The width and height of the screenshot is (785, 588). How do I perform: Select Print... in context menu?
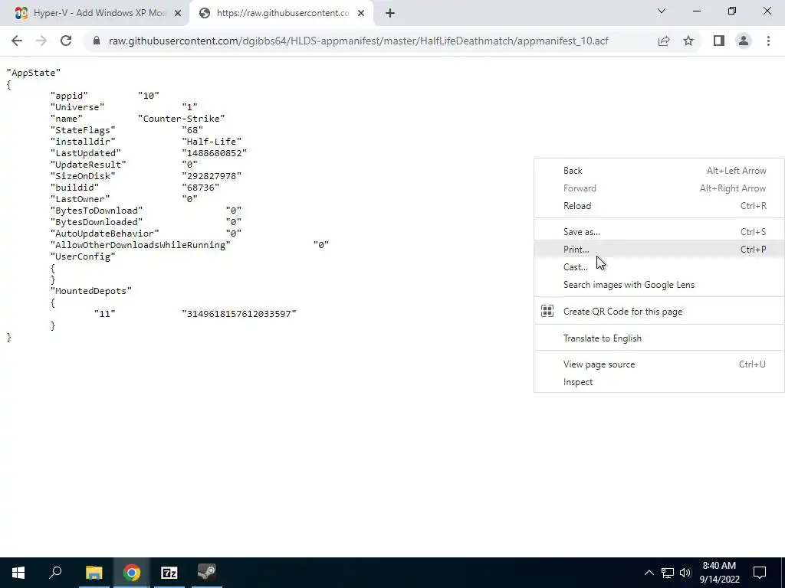[x=659, y=249]
